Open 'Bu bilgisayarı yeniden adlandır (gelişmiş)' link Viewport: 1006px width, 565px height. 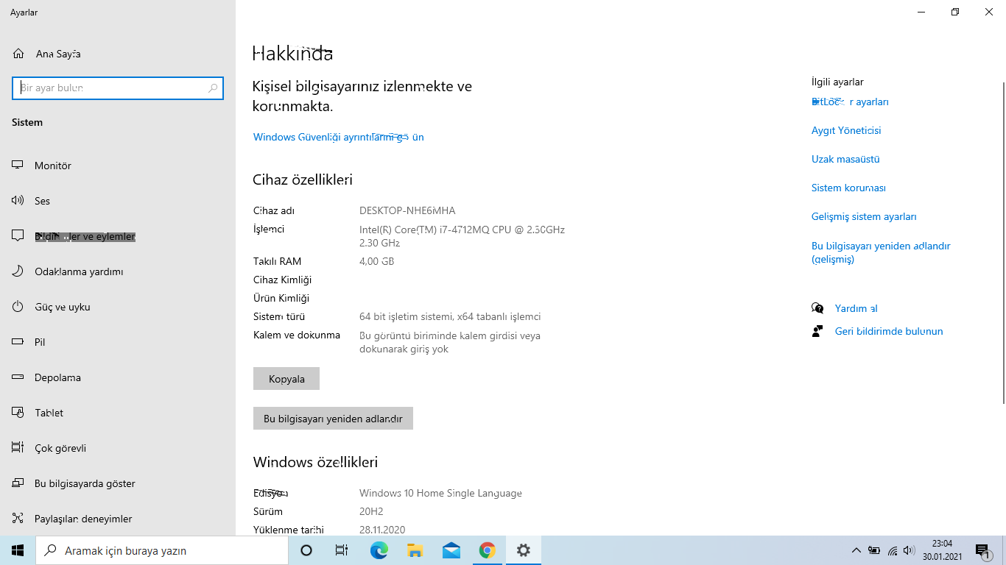(x=881, y=252)
